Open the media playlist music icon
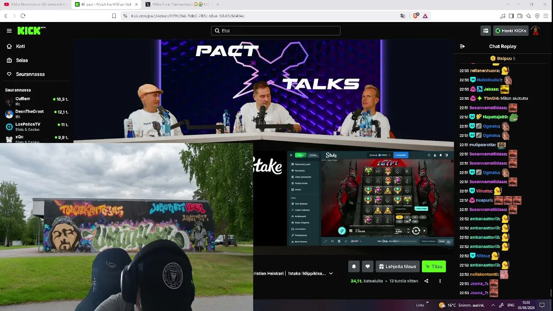Viewport: 553px width, 311px height. point(502,16)
